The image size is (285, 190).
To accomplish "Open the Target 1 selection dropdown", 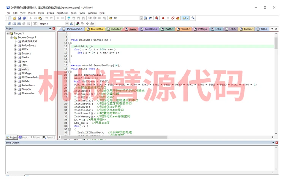I will pyautogui.click(x=67, y=24).
